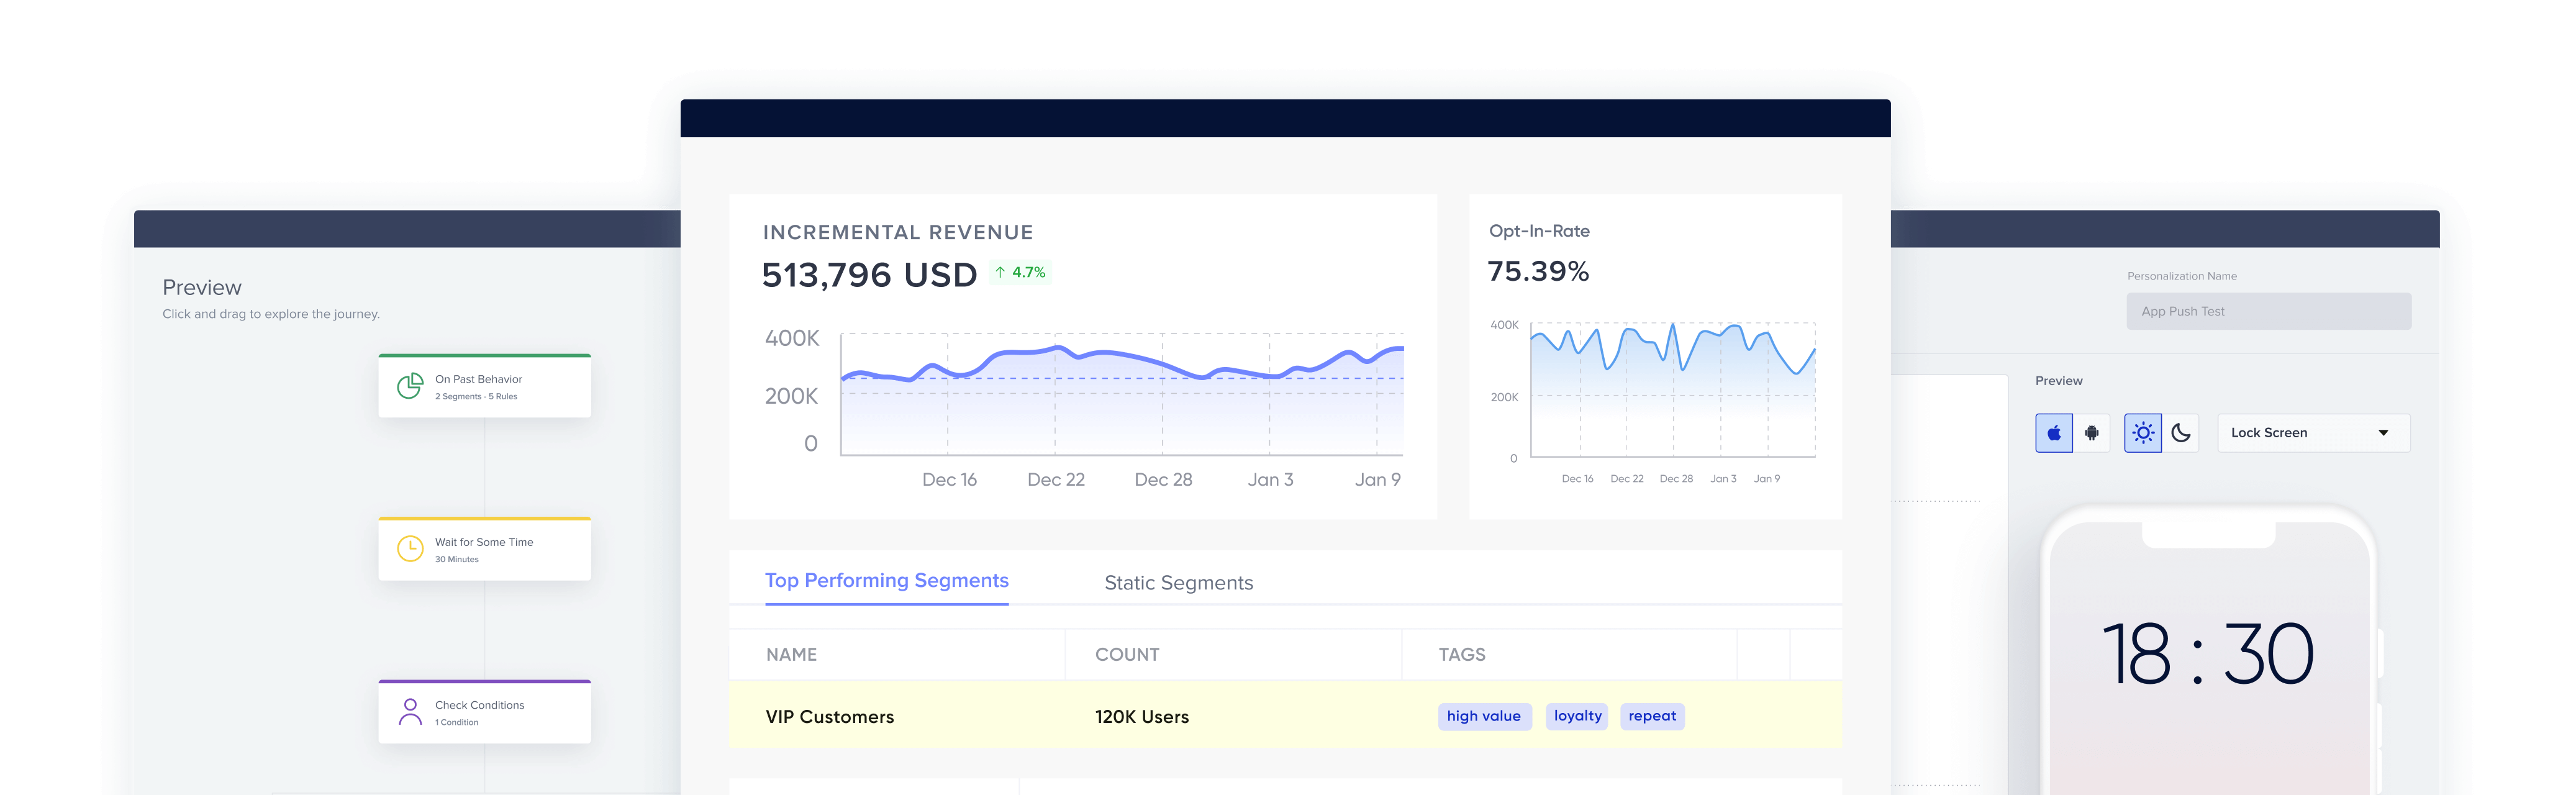Click the loyalty tag
Viewport: 2576px width, 795px height.
(x=1577, y=716)
